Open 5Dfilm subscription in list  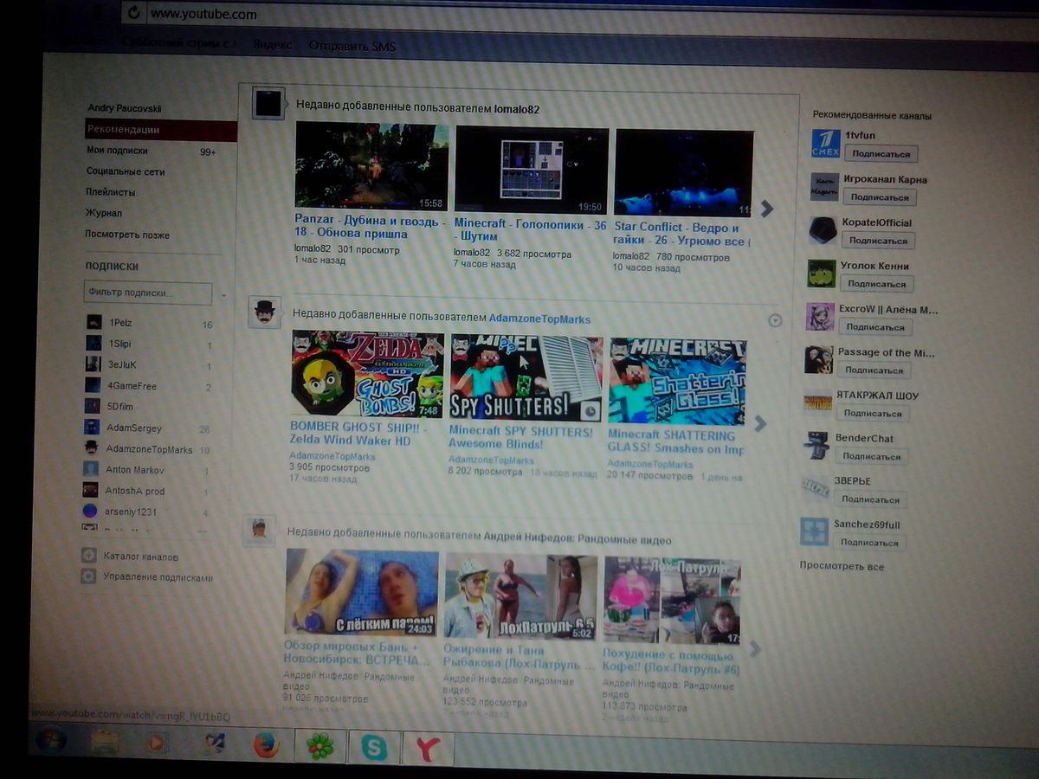pyautogui.click(x=119, y=407)
